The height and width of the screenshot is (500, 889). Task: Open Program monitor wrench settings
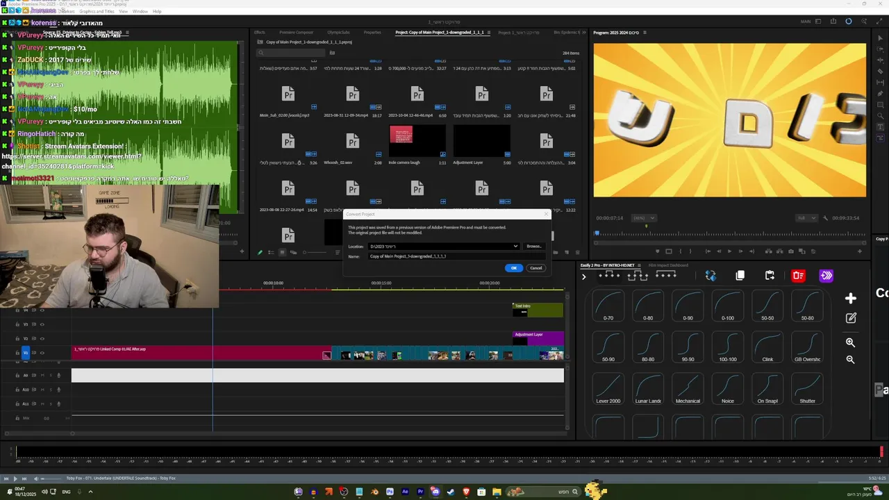pyautogui.click(x=825, y=218)
